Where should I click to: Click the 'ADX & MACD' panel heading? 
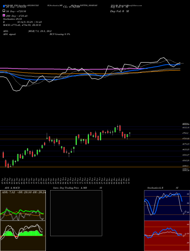[12, 188]
